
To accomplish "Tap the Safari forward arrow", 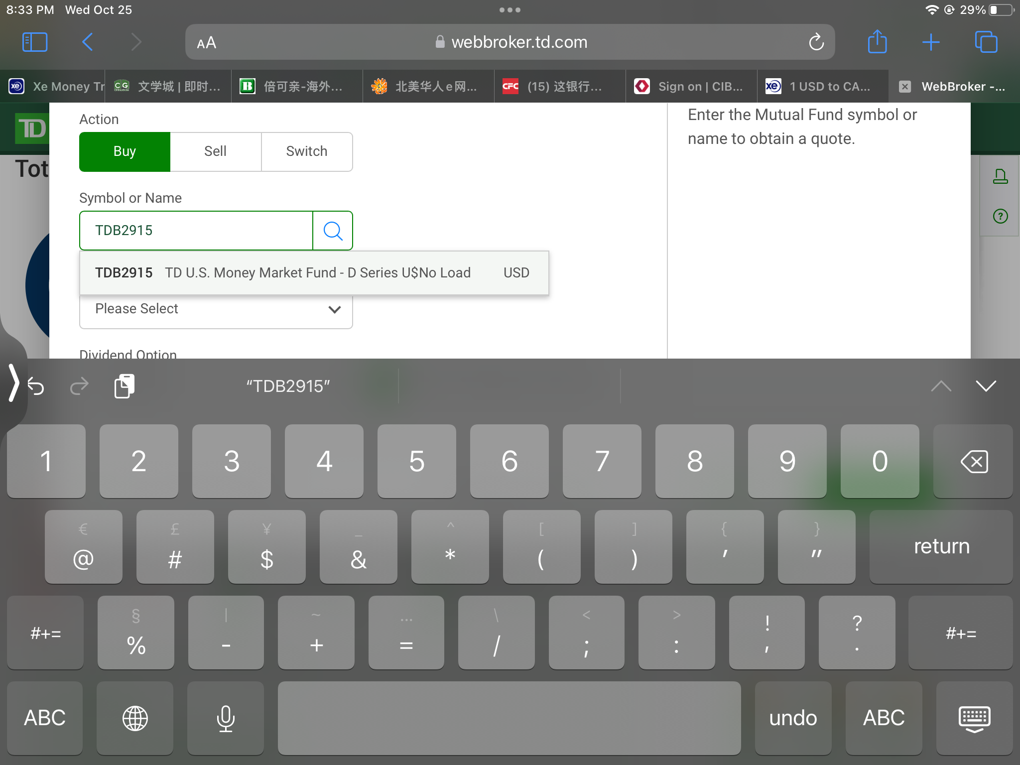I will click(136, 42).
